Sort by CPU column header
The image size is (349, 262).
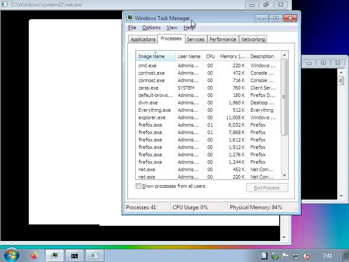[x=210, y=56]
